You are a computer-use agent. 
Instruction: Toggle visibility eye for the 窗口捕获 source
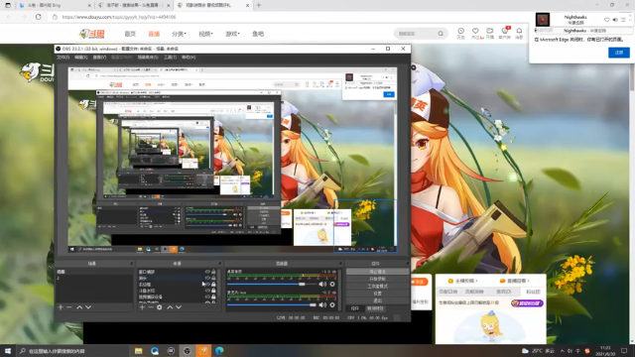[x=207, y=272]
